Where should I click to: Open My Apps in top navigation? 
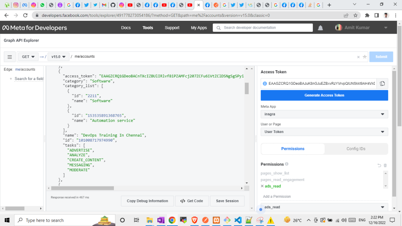click(x=199, y=28)
